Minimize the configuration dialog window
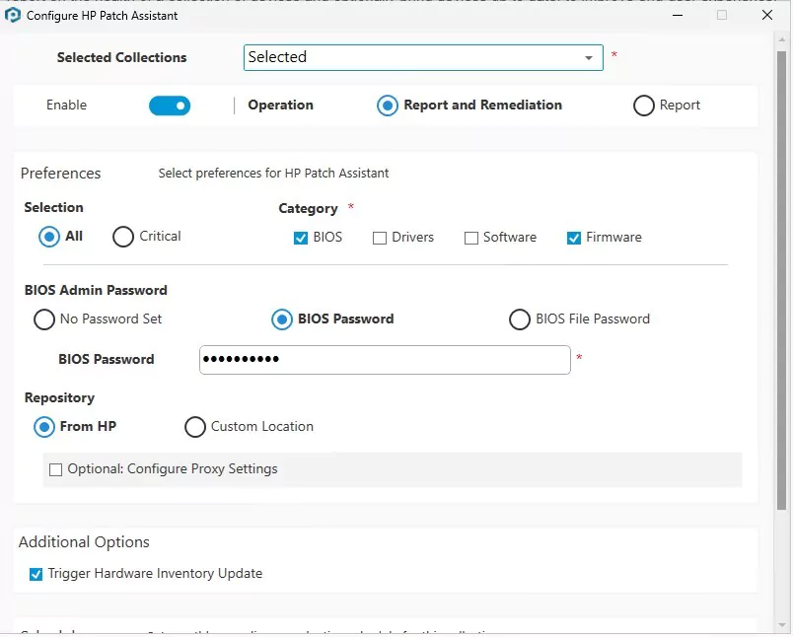The width and height of the screenshot is (793, 637). [677, 15]
